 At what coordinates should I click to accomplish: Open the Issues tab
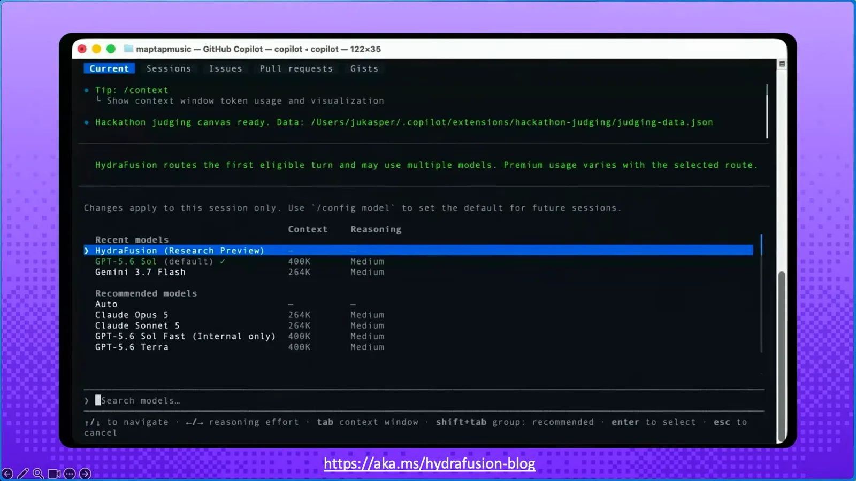pyautogui.click(x=225, y=68)
